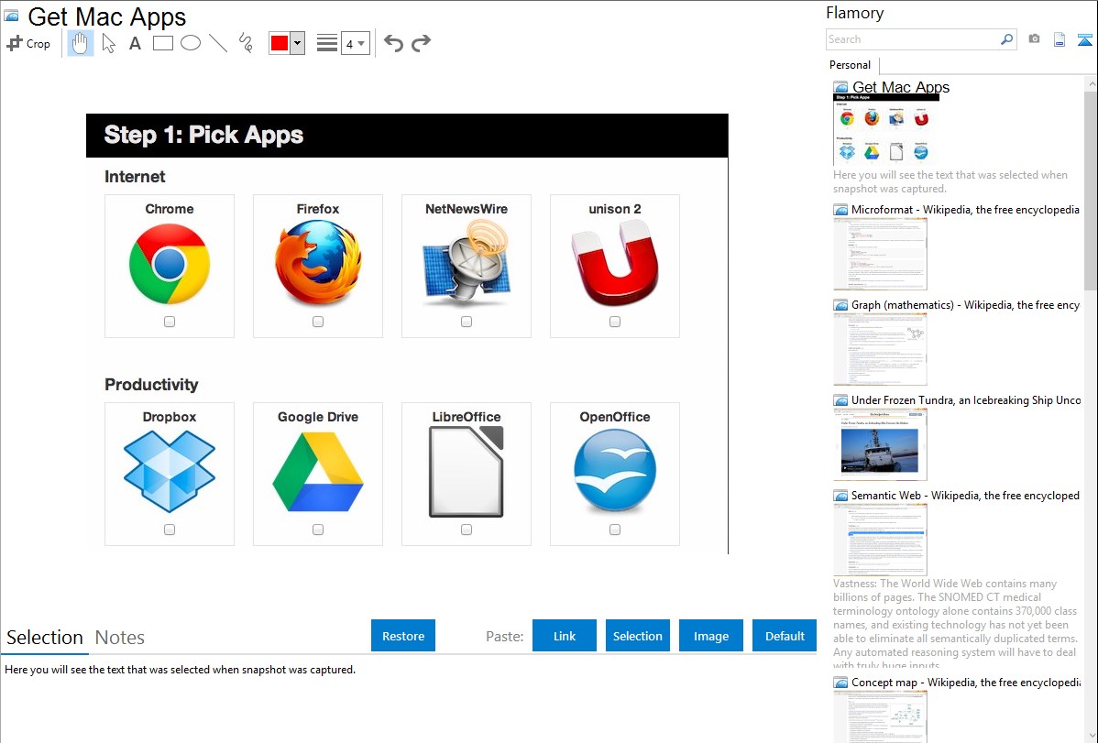The height and width of the screenshot is (743, 1098).
Task: Click the Google Drive triangle icon
Action: click(318, 471)
